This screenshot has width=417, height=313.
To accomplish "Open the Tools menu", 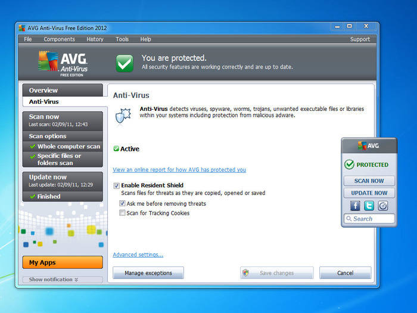I will click(x=122, y=39).
